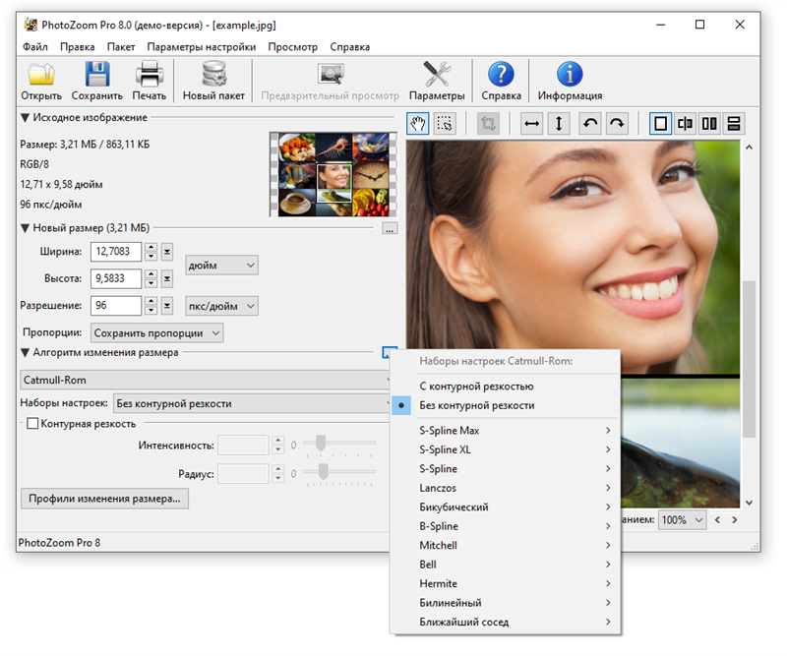Rotate image clockwise icon
The width and height of the screenshot is (787, 656).
pos(617,124)
